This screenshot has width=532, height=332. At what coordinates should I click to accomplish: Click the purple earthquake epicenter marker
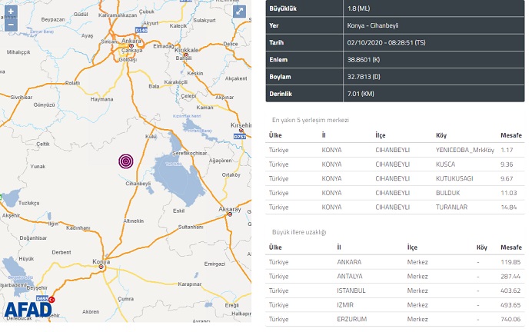click(126, 161)
